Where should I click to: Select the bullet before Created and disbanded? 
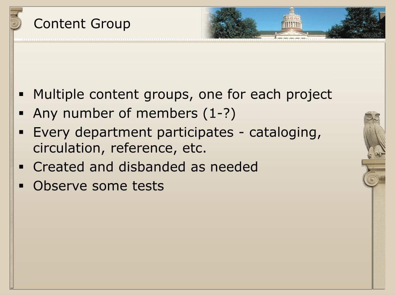[x=22, y=167]
